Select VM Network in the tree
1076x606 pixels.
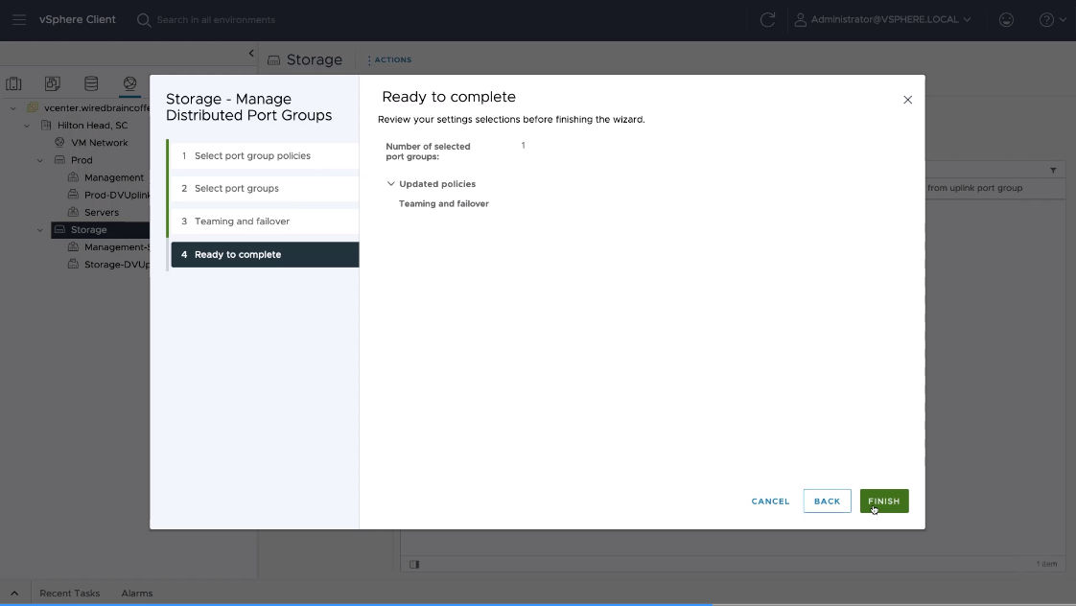coord(99,143)
